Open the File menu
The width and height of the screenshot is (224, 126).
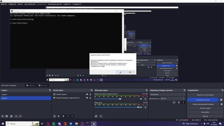(x=4, y=4)
